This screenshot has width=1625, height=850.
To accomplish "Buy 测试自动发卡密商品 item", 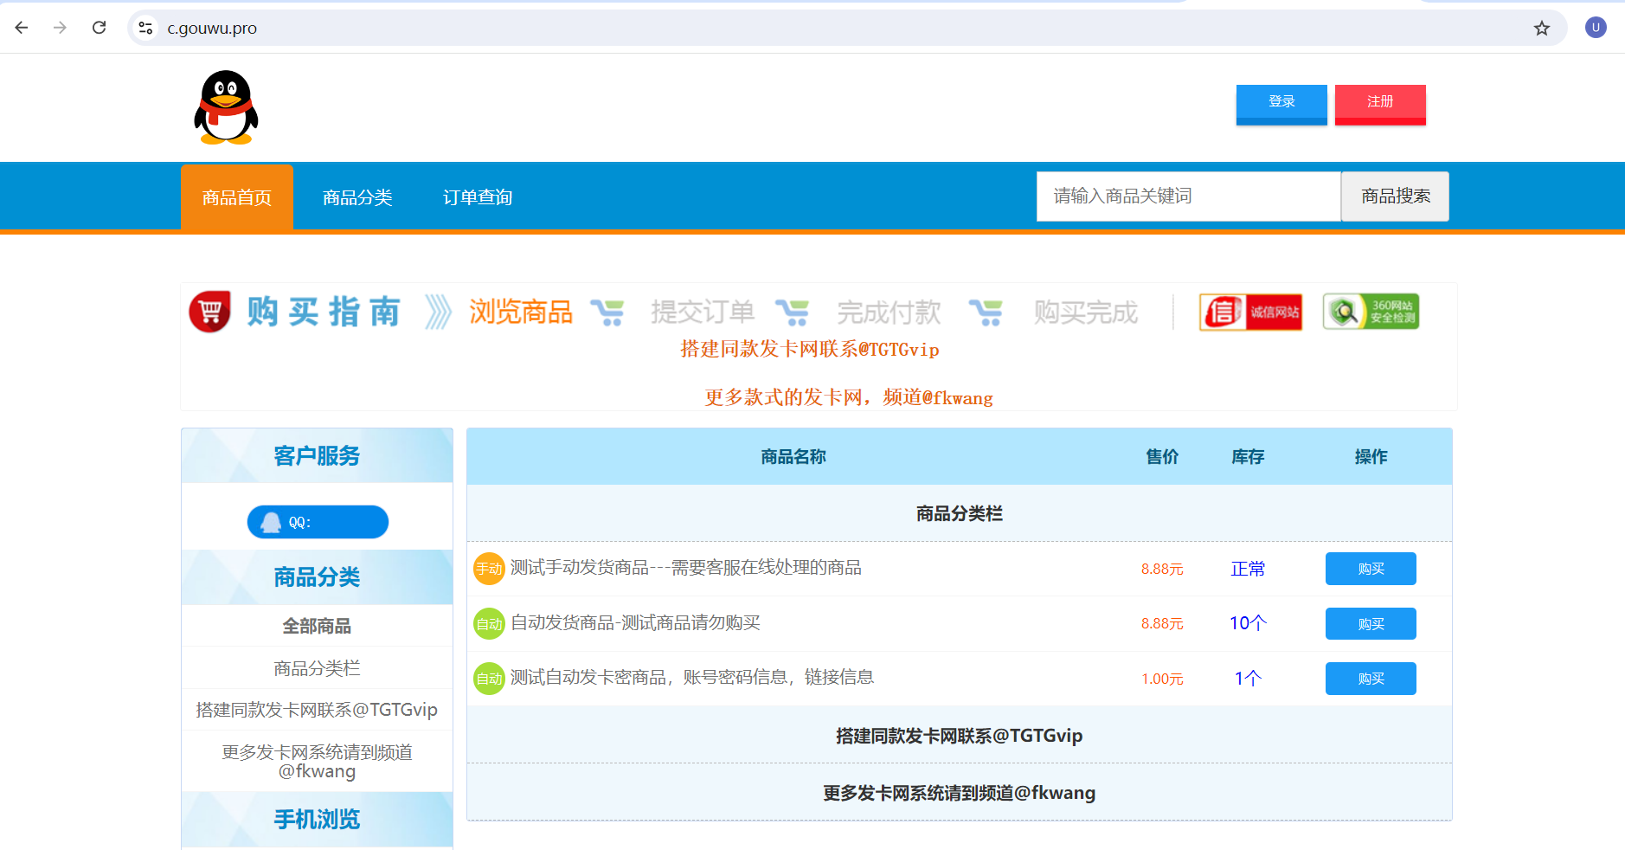I will click(x=1371, y=679).
